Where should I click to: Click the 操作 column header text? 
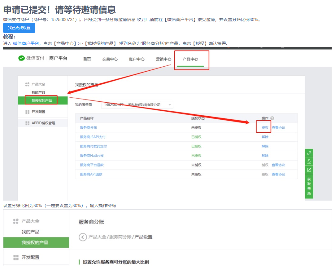click(x=265, y=118)
